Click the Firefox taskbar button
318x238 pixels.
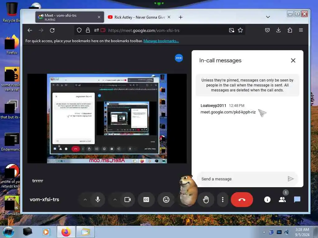point(66,232)
